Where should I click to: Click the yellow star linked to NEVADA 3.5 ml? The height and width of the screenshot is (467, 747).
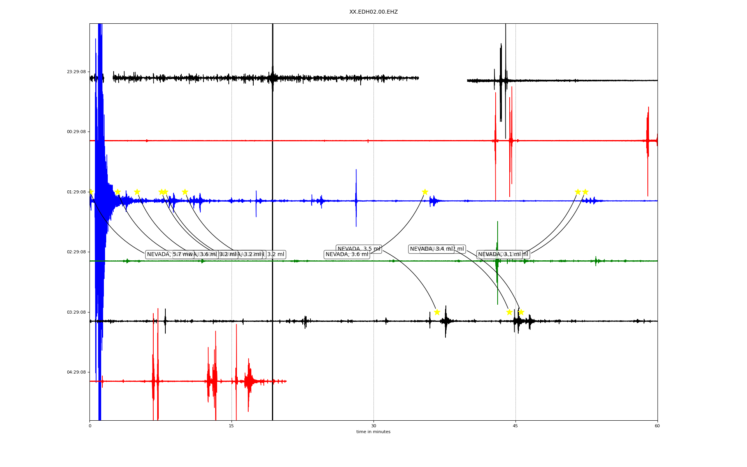tap(437, 312)
